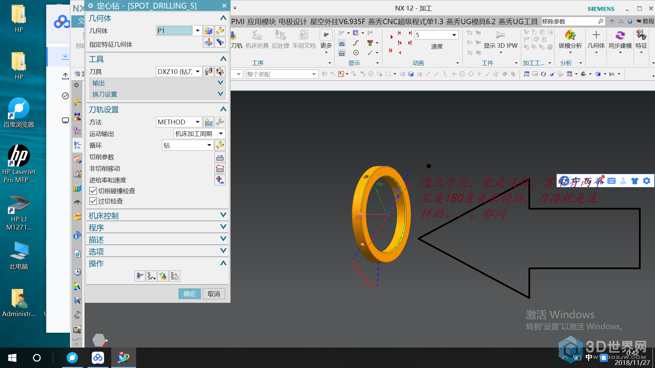Open the 刀具 DXZ10 dropdown
655x368 pixels.
(198, 72)
